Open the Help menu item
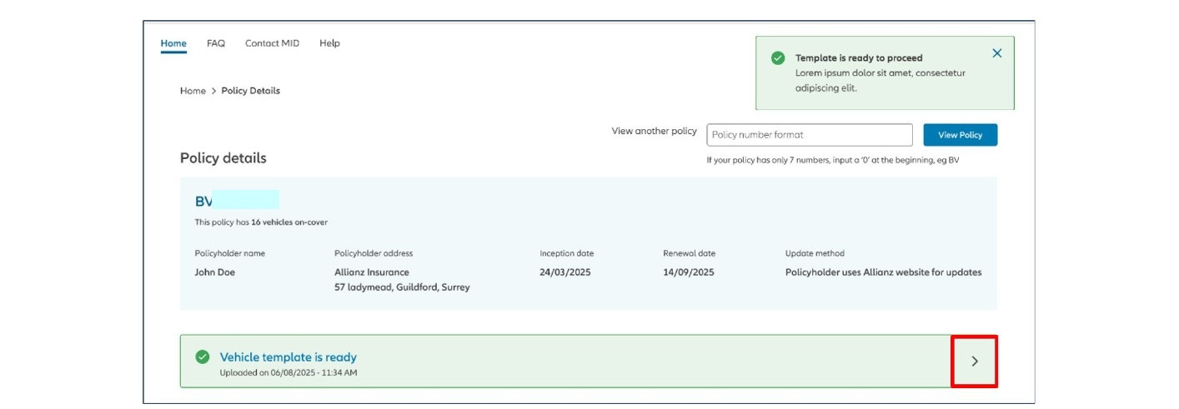1179x409 pixels. click(329, 43)
